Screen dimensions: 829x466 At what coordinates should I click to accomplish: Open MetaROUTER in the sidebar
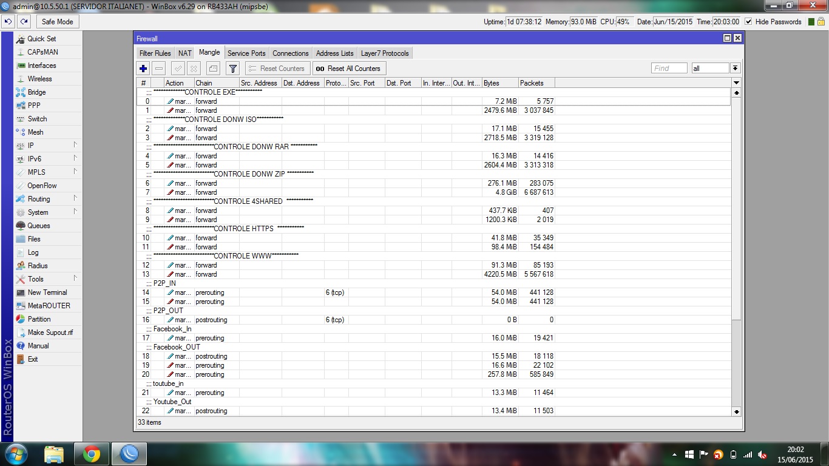click(49, 306)
